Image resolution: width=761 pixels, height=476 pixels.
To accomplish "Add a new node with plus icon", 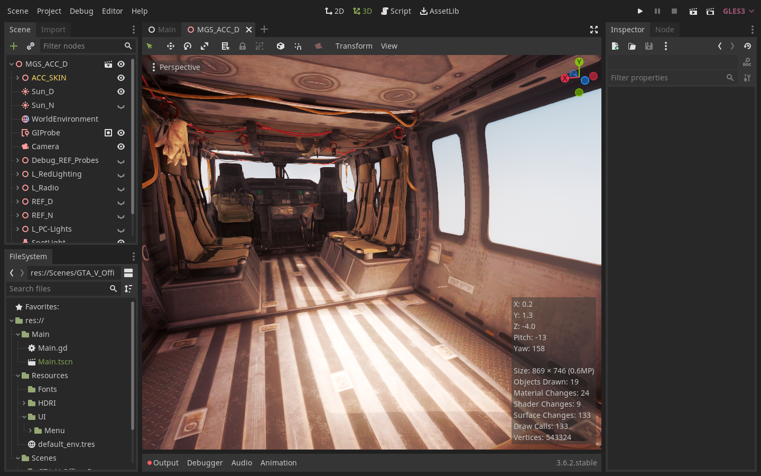I will click(14, 46).
